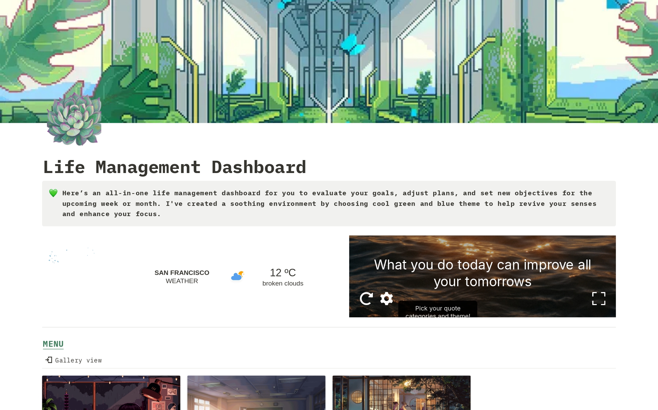Refresh the quote with the reload icon
Viewport: 658px width, 410px height.
[x=366, y=298]
